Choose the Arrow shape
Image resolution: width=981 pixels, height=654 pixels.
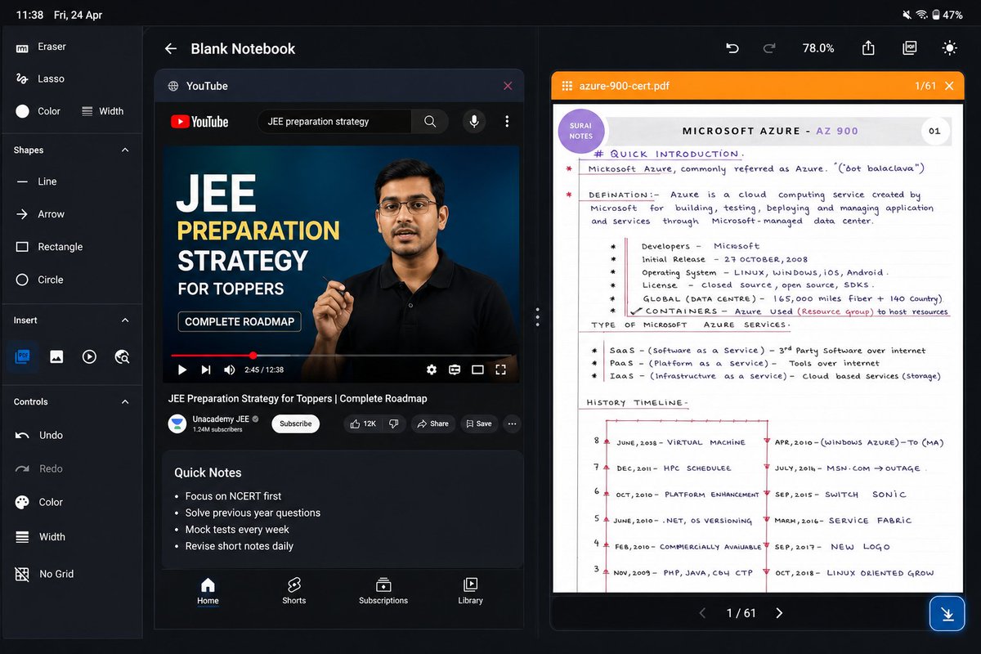point(40,214)
